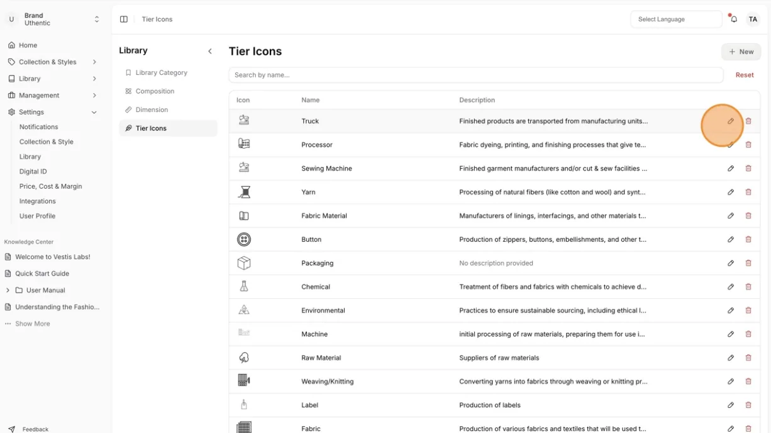Select Dimension in Library panel

coord(152,110)
